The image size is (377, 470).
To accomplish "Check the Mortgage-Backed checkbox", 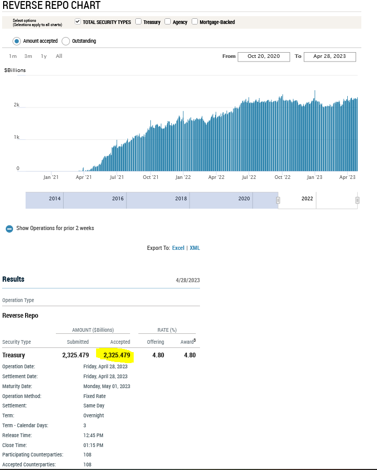I will coord(195,21).
